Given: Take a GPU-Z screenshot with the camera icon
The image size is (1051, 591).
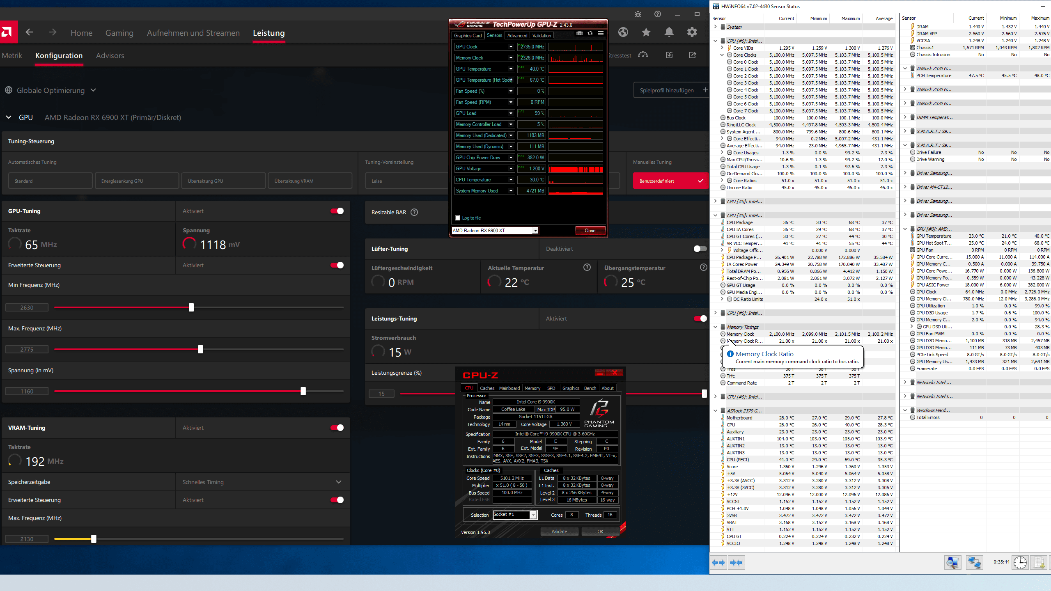Looking at the screenshot, I should click(x=579, y=34).
